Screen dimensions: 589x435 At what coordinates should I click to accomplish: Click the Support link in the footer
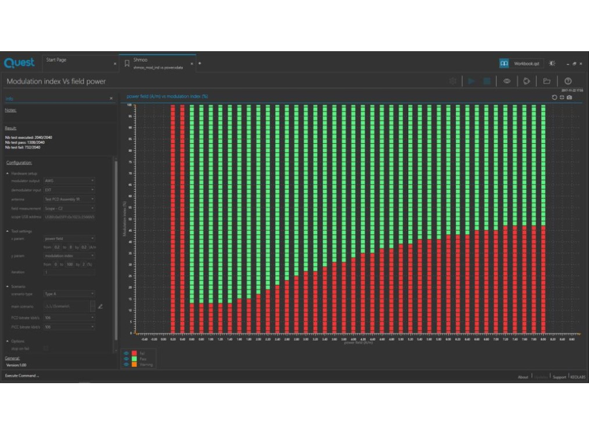559,377
